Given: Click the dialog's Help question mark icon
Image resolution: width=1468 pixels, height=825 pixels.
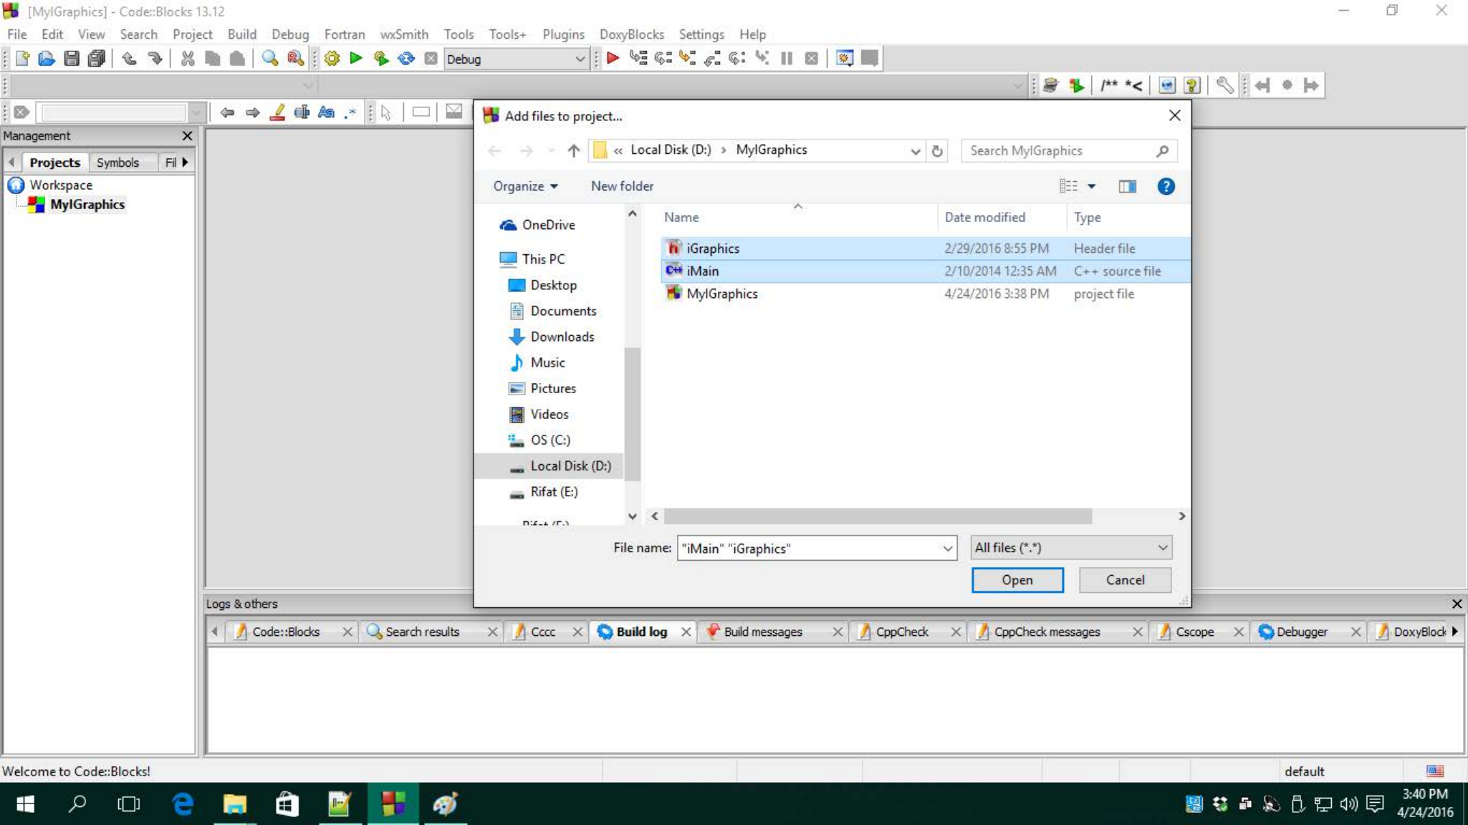Looking at the screenshot, I should (1166, 186).
